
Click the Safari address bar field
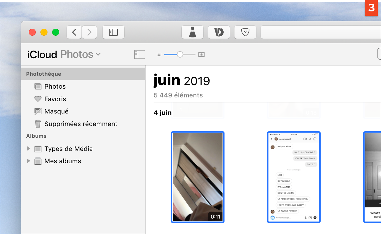(x=319, y=32)
